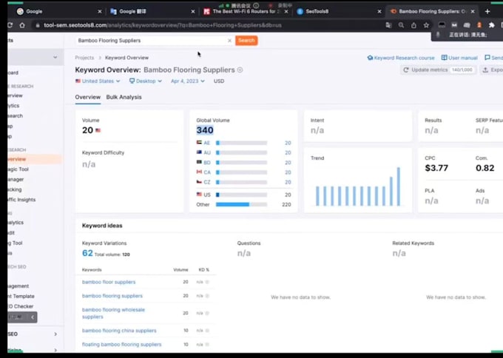Click the keyword search input field
Viewport: 503px width, 358px height.
click(152, 41)
